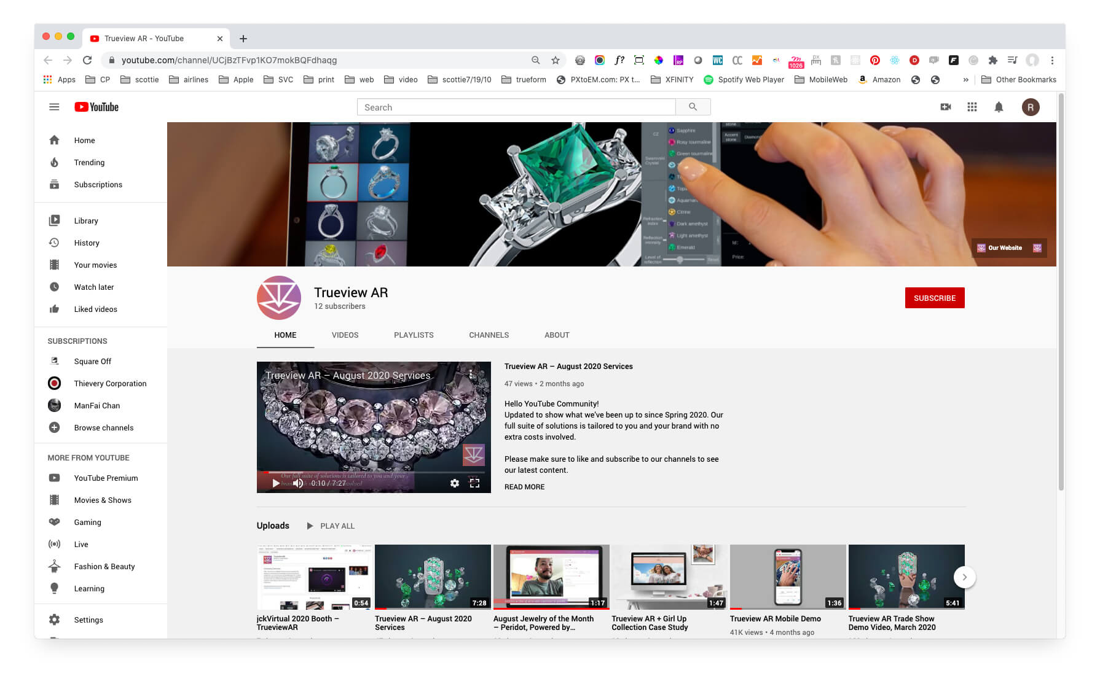The height and width of the screenshot is (684, 1100).
Task: Open the Spotify Web Player bookmark
Action: [744, 80]
